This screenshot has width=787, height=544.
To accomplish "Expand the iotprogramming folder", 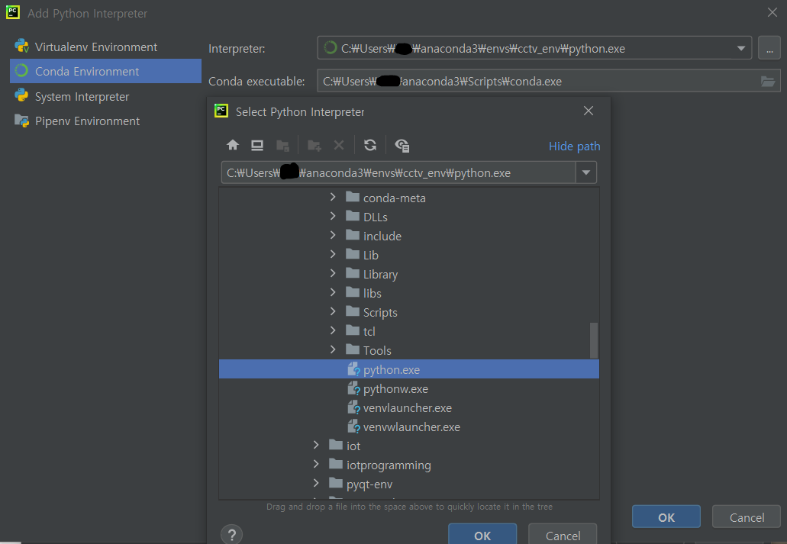I will click(316, 464).
